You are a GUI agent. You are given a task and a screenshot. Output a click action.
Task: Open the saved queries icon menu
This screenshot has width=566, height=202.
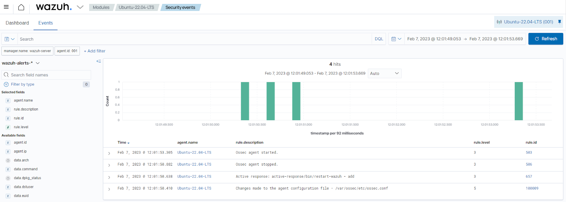click(10, 39)
